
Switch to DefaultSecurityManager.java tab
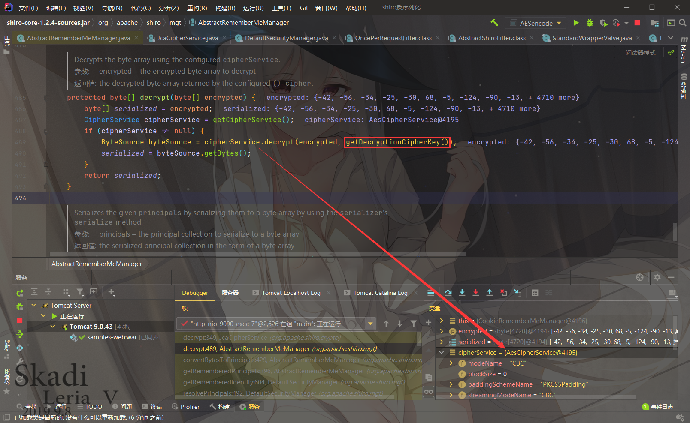285,38
